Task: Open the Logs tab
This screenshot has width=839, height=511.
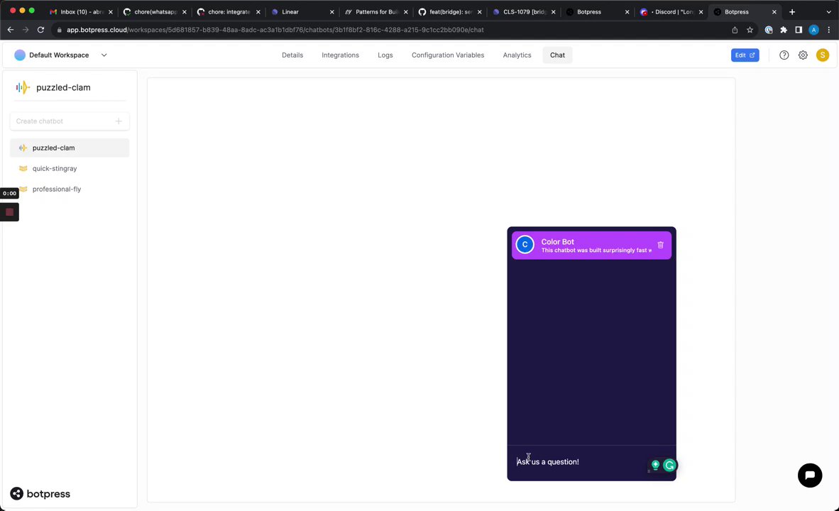Action: pos(385,55)
